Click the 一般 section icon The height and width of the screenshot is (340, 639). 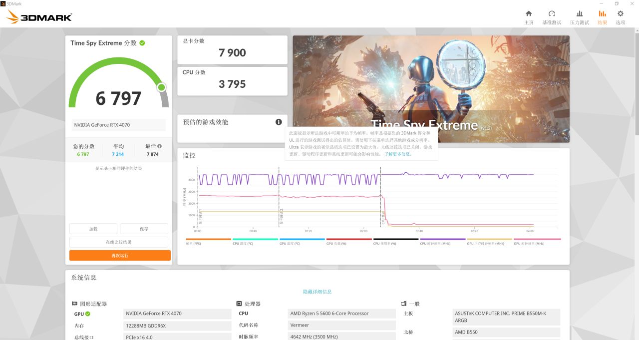pos(403,304)
